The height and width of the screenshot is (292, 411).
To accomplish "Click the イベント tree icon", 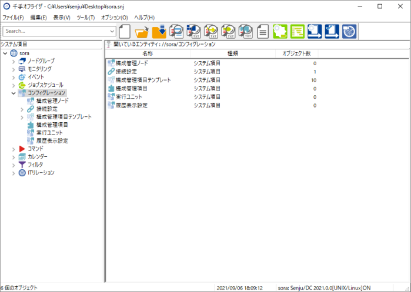I will (22, 77).
